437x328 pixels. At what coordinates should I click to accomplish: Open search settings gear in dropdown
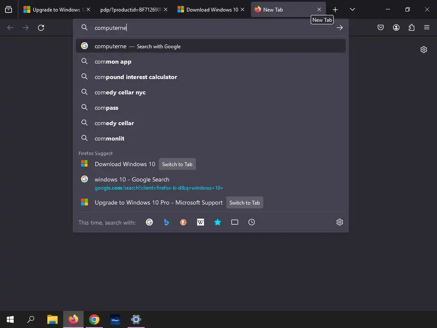coord(339,222)
